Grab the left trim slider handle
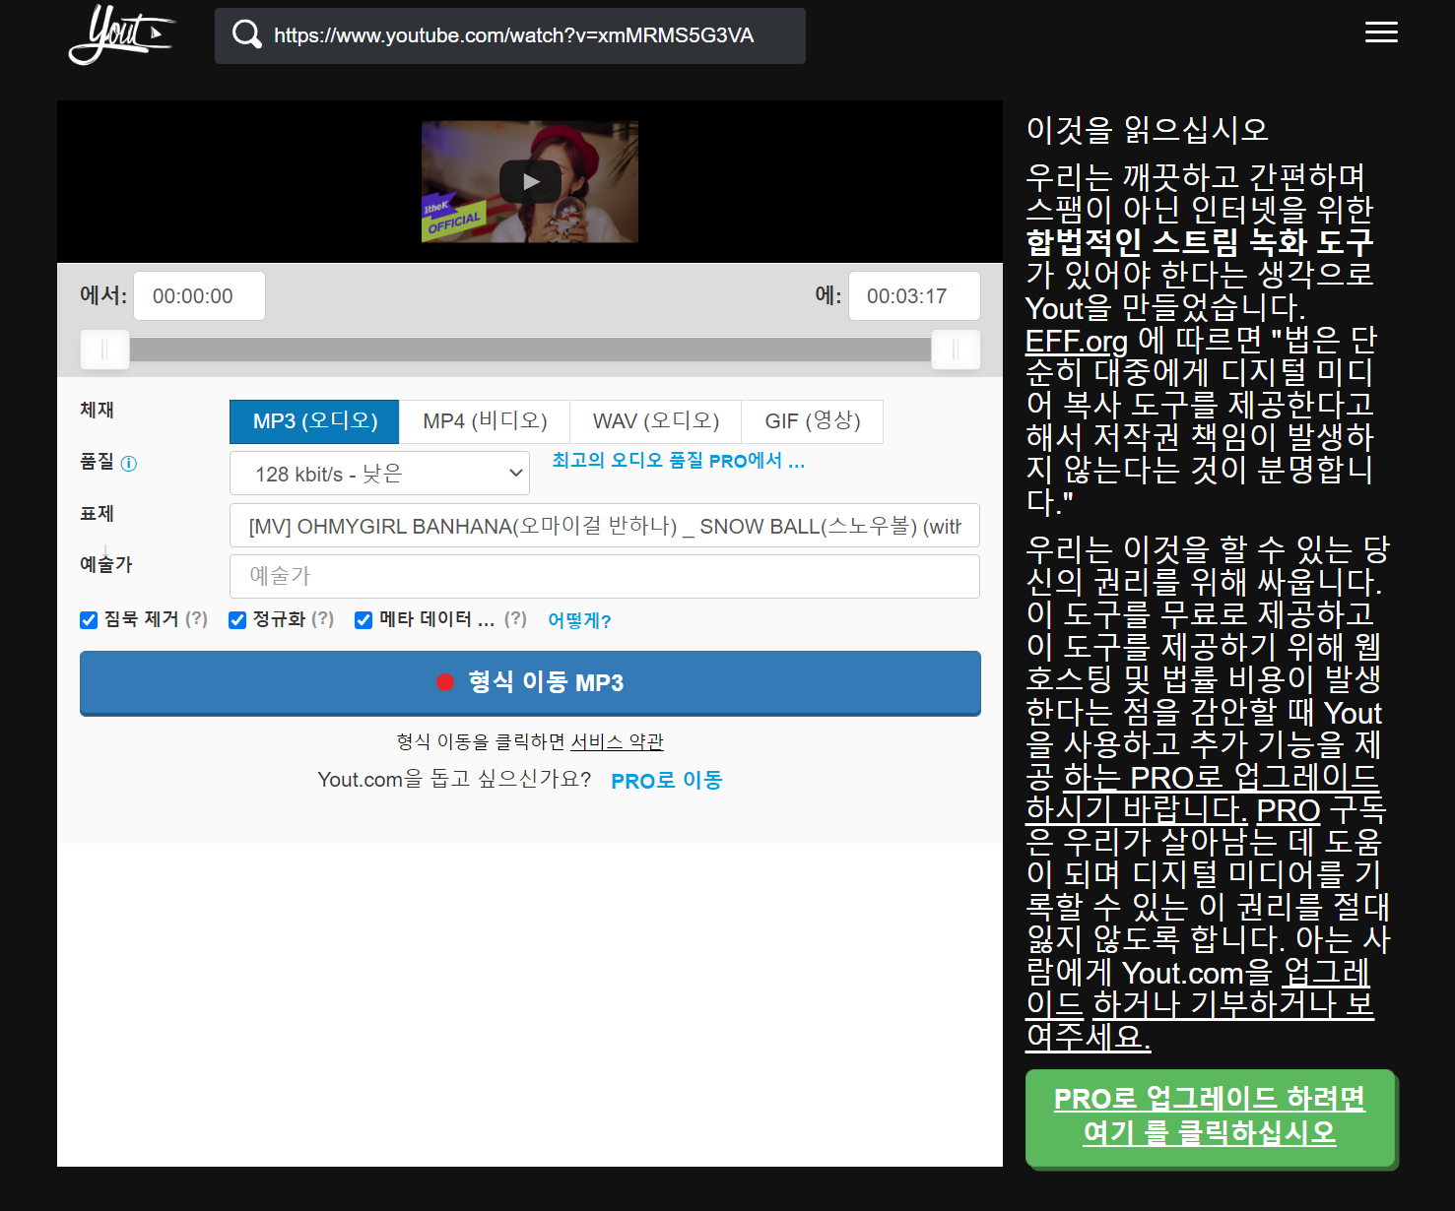 (x=104, y=350)
